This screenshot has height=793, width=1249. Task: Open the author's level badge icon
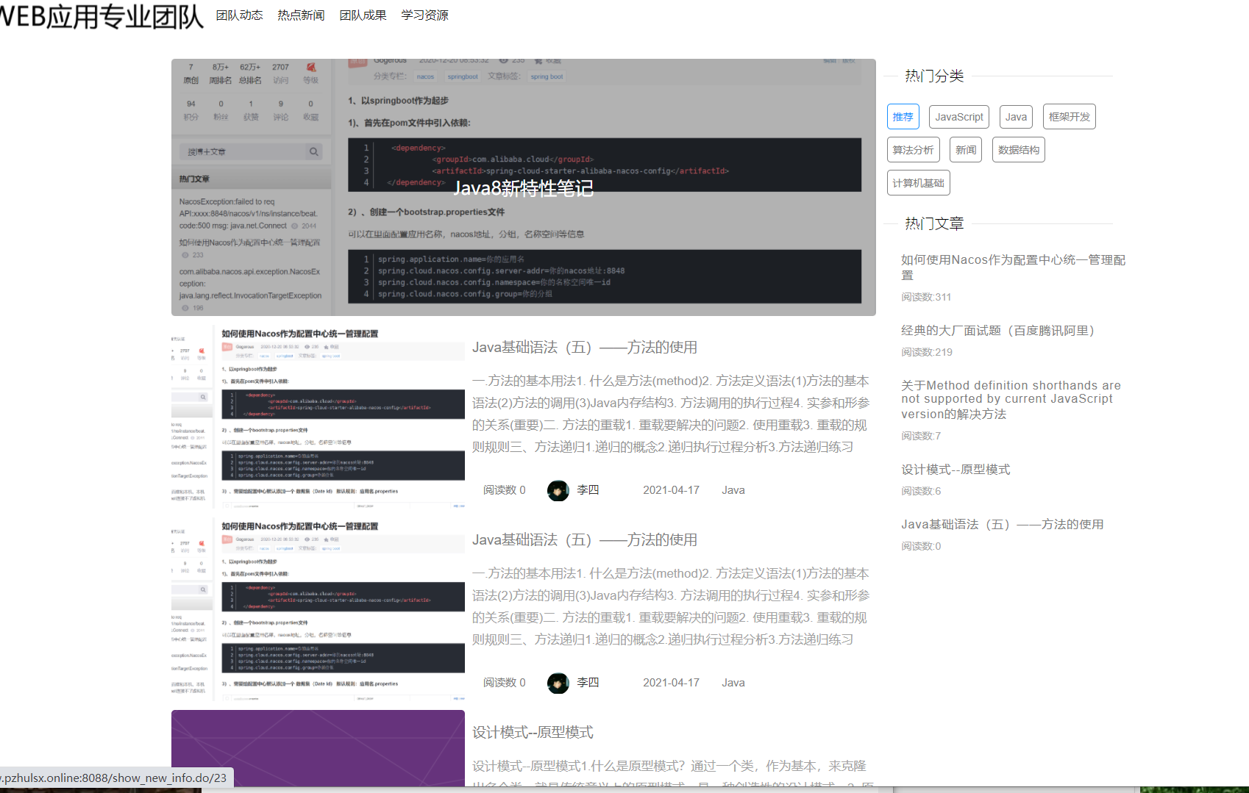[x=310, y=67]
